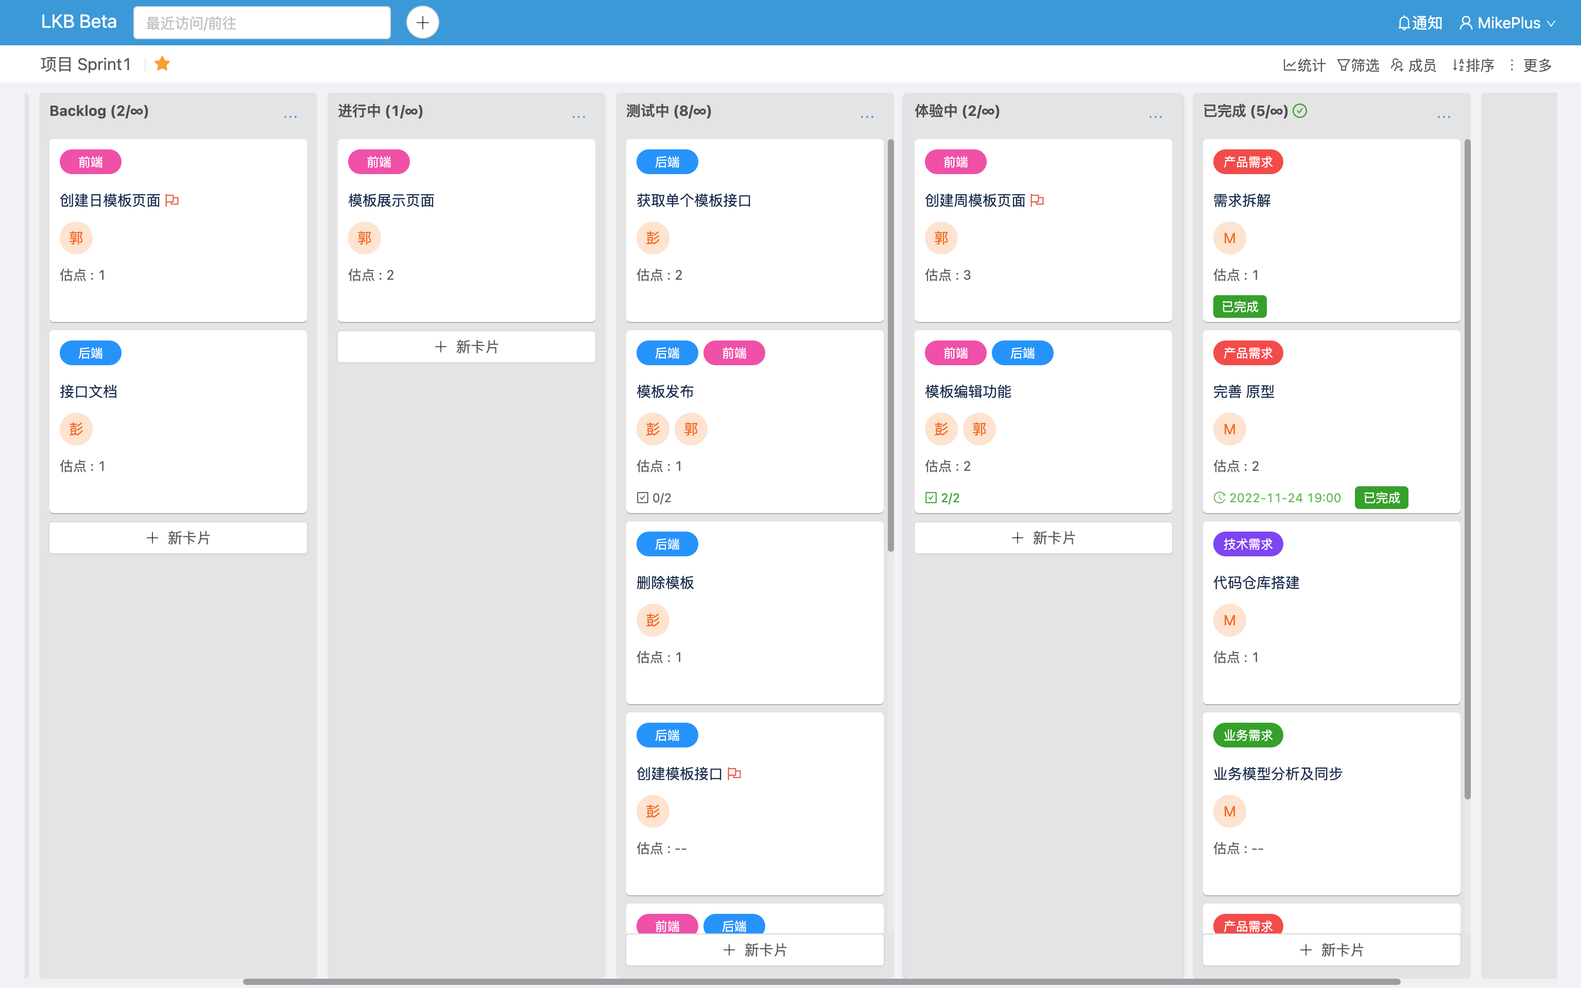Click 已完成 column vertical scrollbar

tap(1467, 469)
